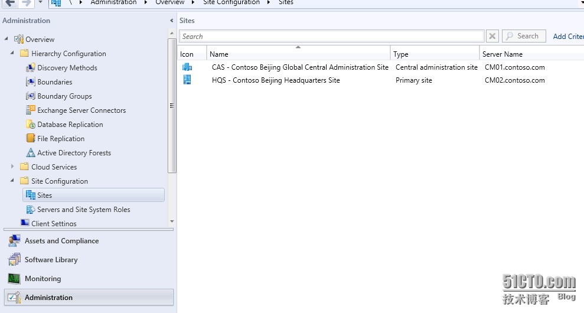This screenshot has width=584, height=313.
Task: Click the Client Settings icon
Action: (x=25, y=223)
